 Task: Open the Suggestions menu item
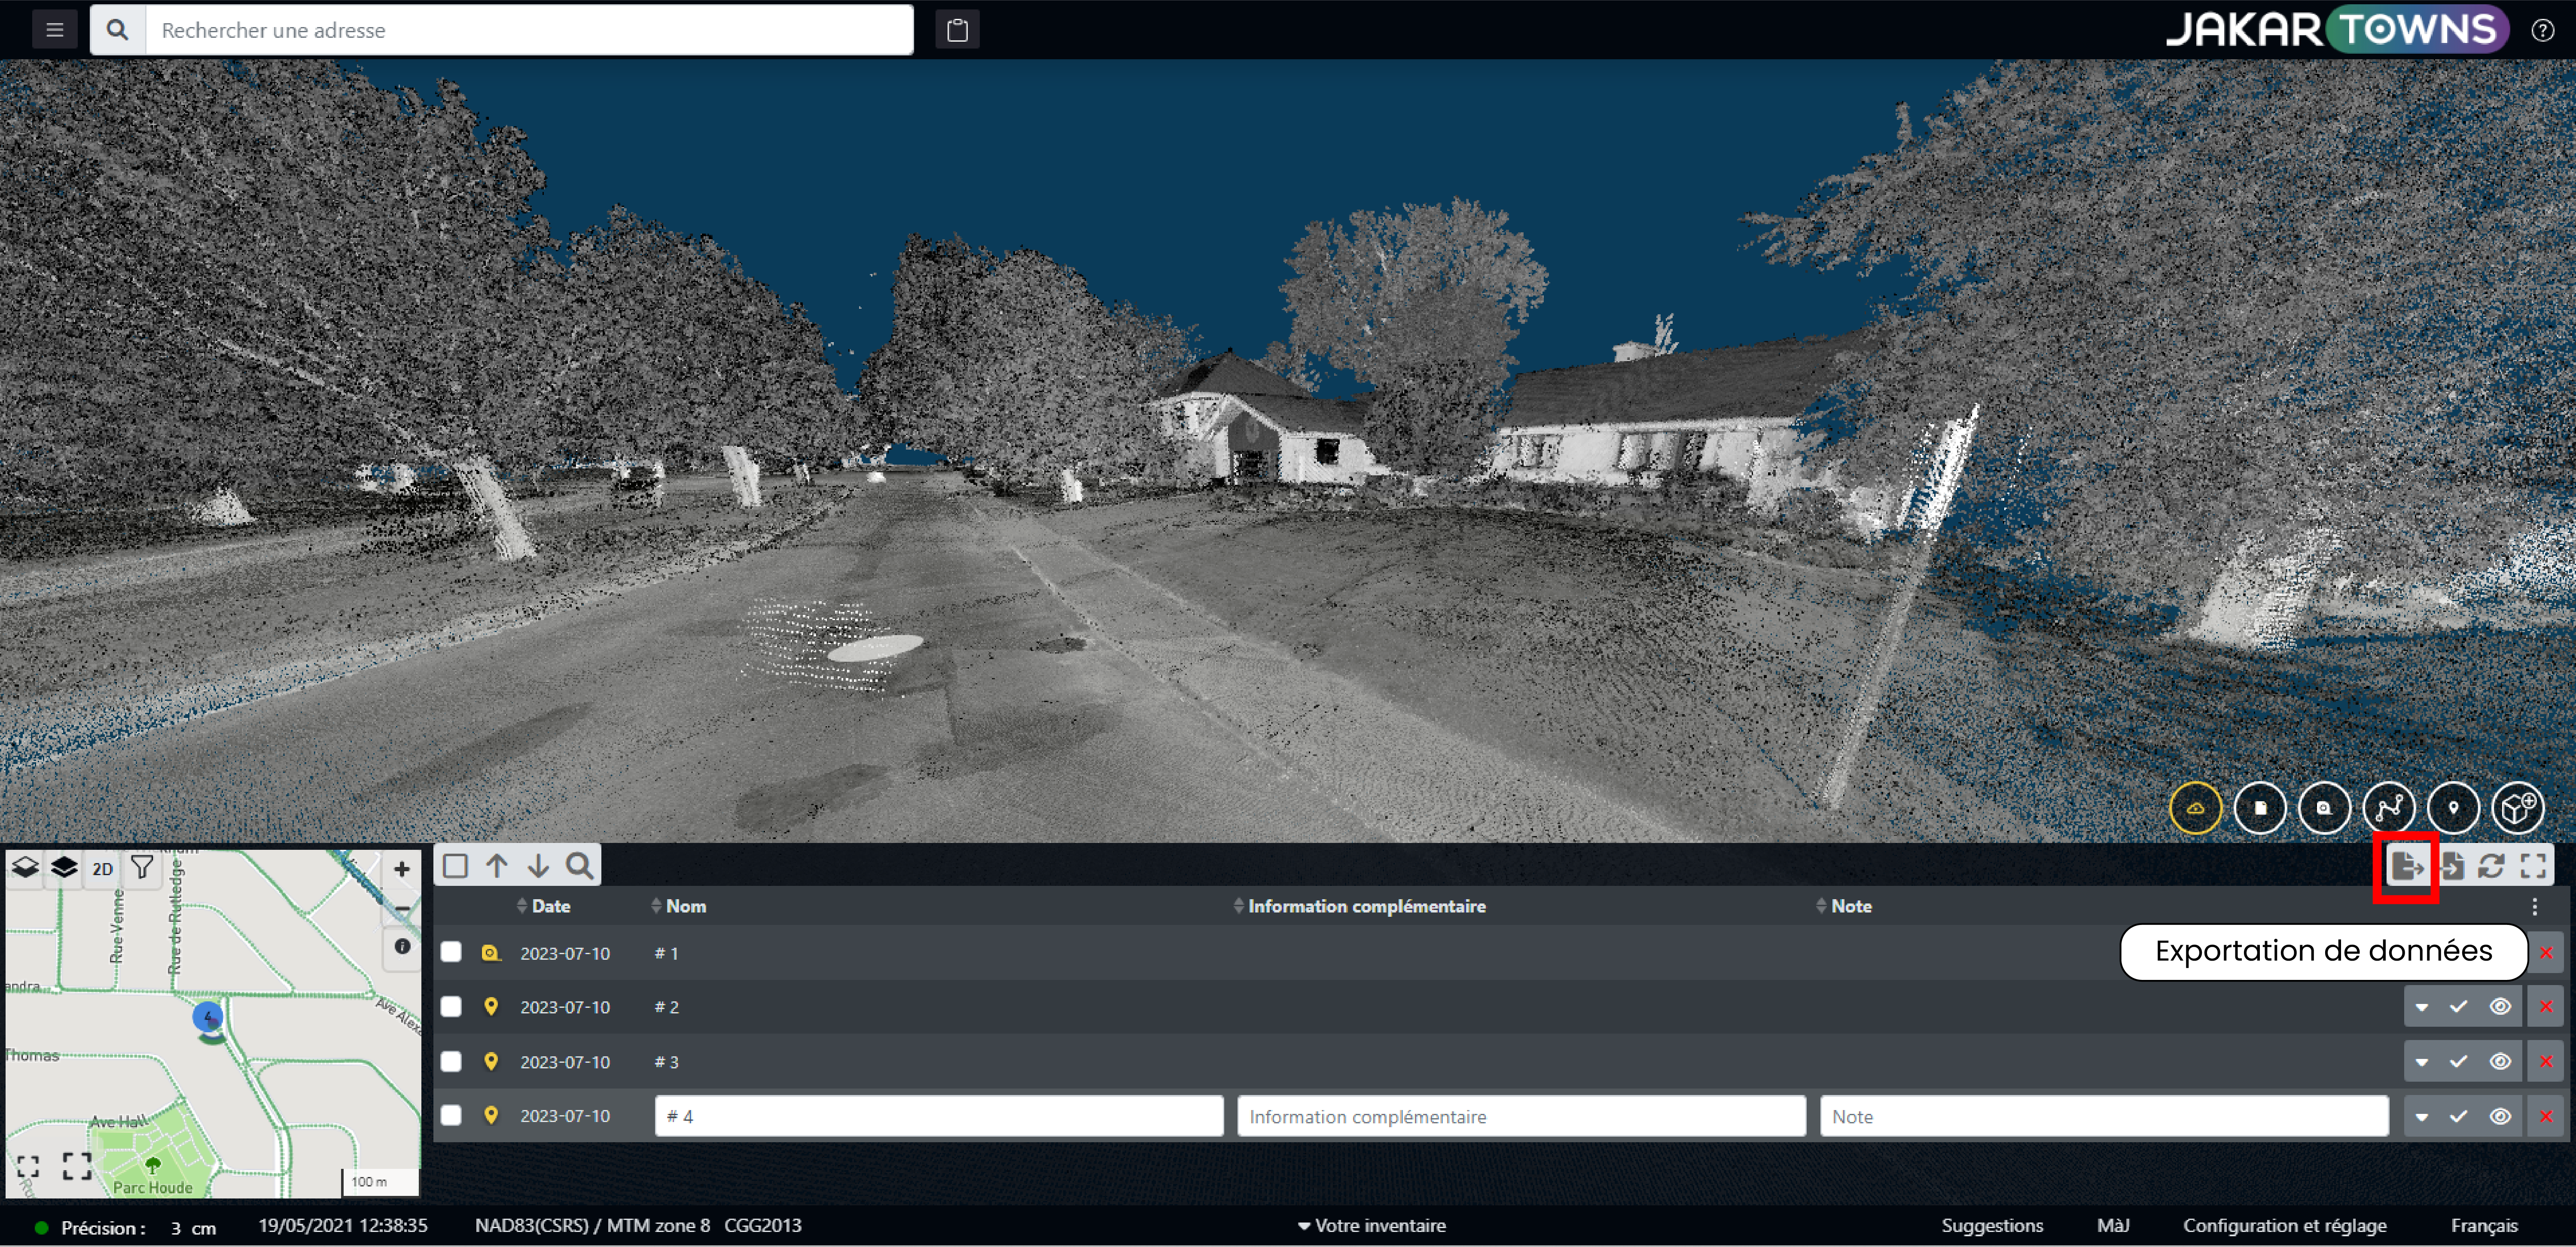point(1991,1225)
